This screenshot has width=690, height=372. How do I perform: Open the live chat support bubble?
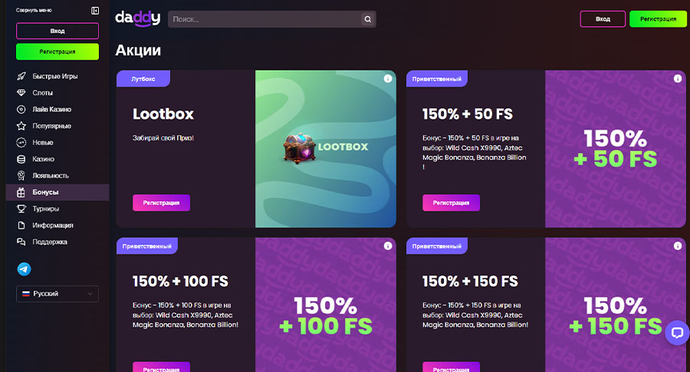[x=676, y=332]
